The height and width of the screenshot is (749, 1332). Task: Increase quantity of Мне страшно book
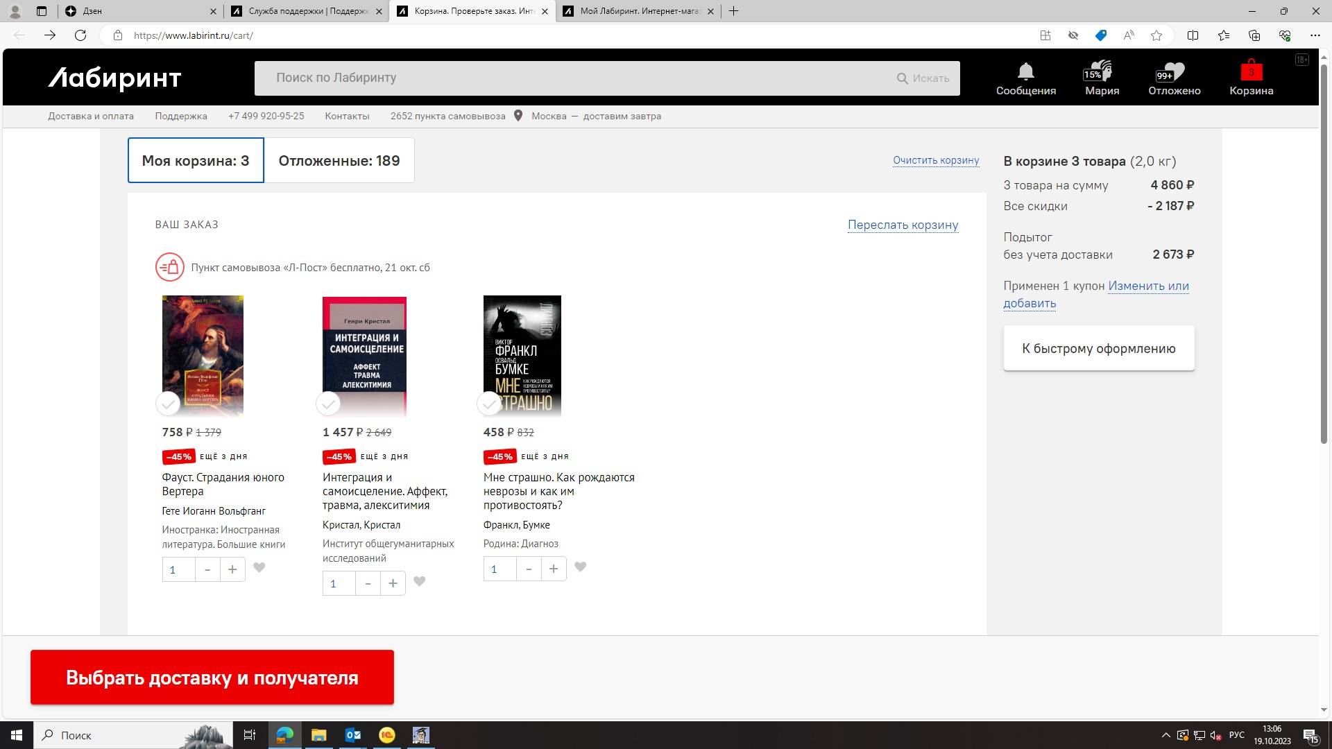click(x=554, y=569)
